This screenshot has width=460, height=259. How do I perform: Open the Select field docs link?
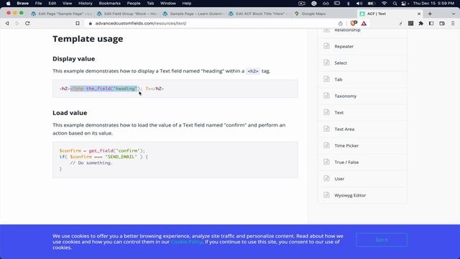coord(341,63)
